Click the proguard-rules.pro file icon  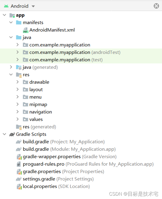[x=19, y=164]
